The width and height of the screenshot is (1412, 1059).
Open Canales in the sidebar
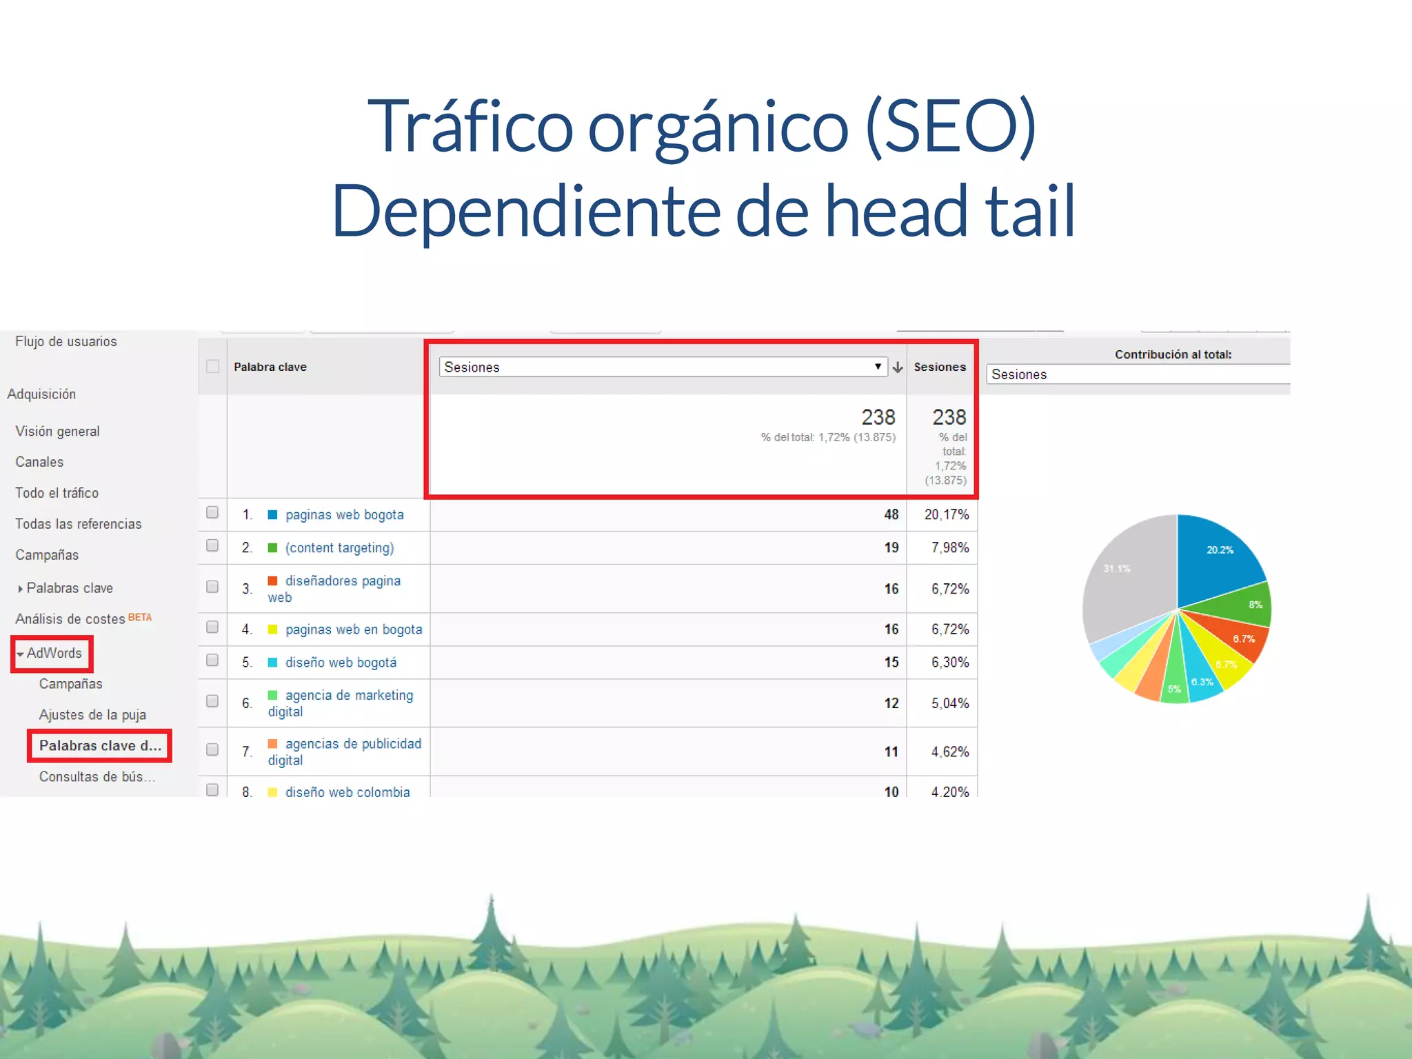point(39,462)
